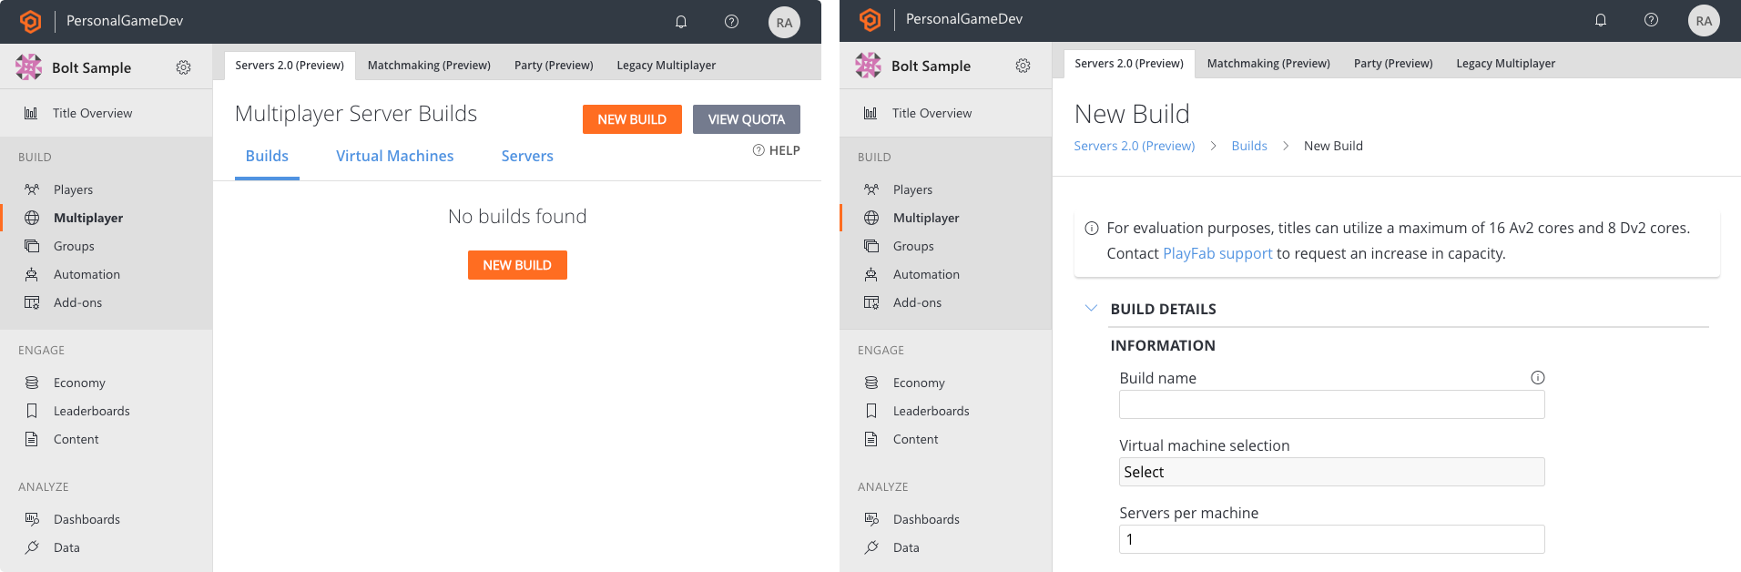Open title settings gear in left window

[183, 67]
